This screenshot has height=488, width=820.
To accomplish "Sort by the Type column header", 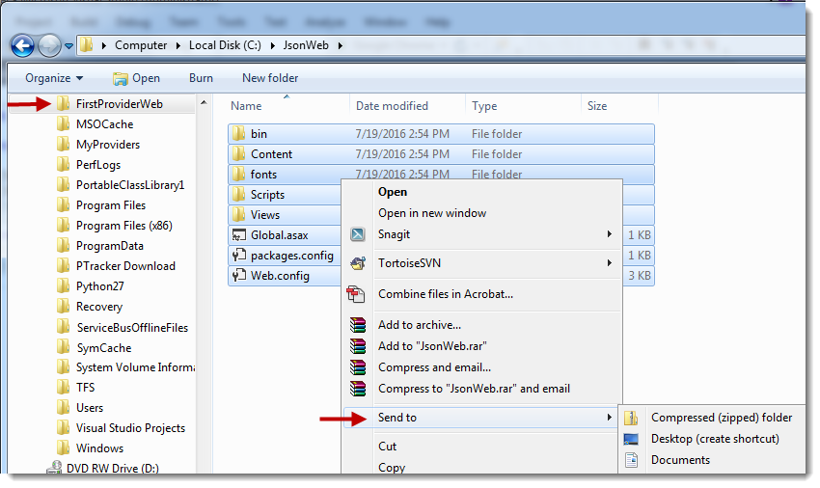I will (484, 107).
